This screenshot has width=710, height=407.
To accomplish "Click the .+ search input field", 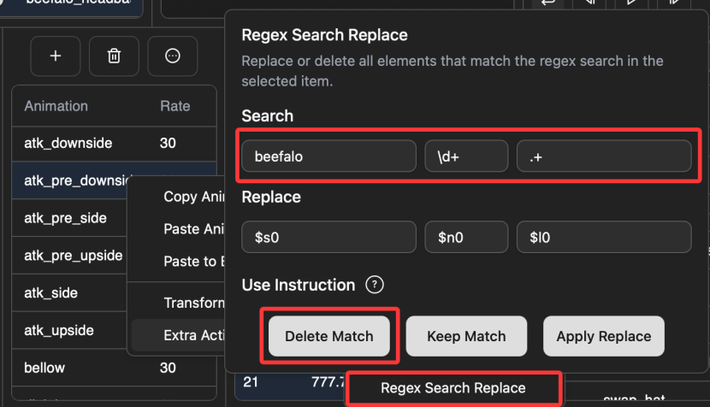I will pyautogui.click(x=604, y=156).
